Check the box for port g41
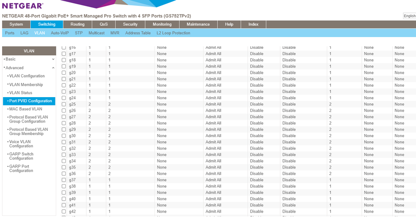Screen dimensions: 416x218 (x=64, y=205)
